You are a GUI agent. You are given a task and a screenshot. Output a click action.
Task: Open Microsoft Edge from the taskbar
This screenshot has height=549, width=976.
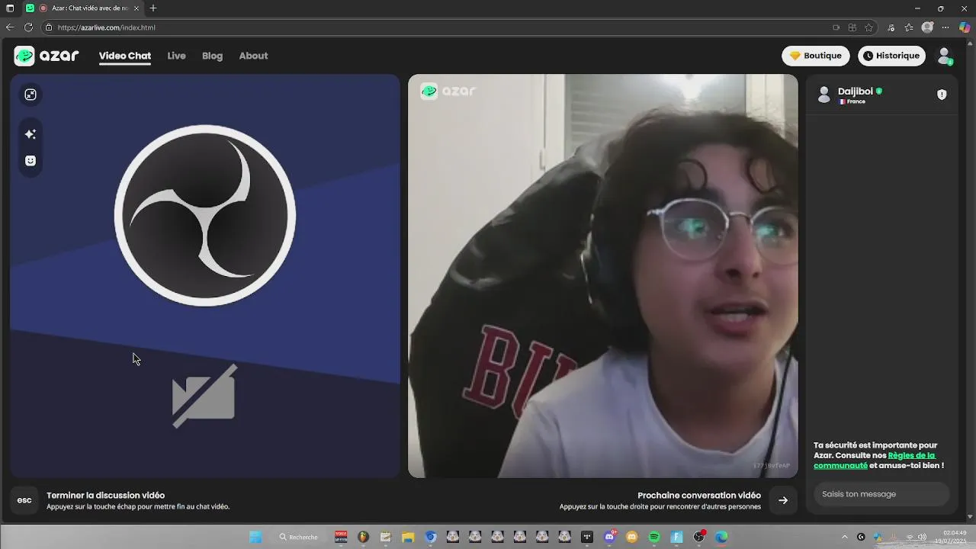(721, 537)
